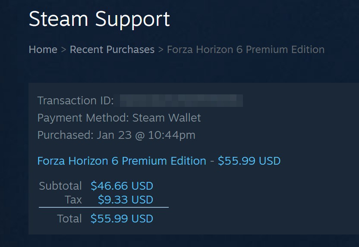Go to Home in the breadcrumb
359x247 pixels.
43,50
